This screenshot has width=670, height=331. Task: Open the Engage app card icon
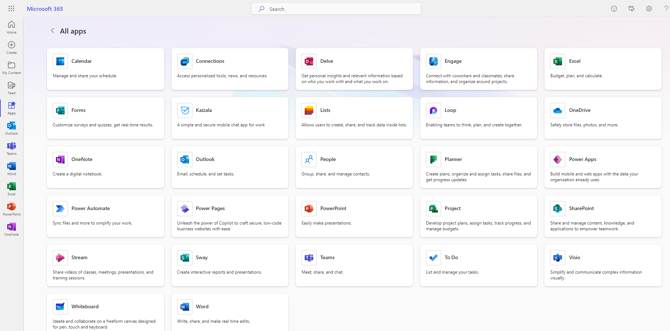[434, 61]
